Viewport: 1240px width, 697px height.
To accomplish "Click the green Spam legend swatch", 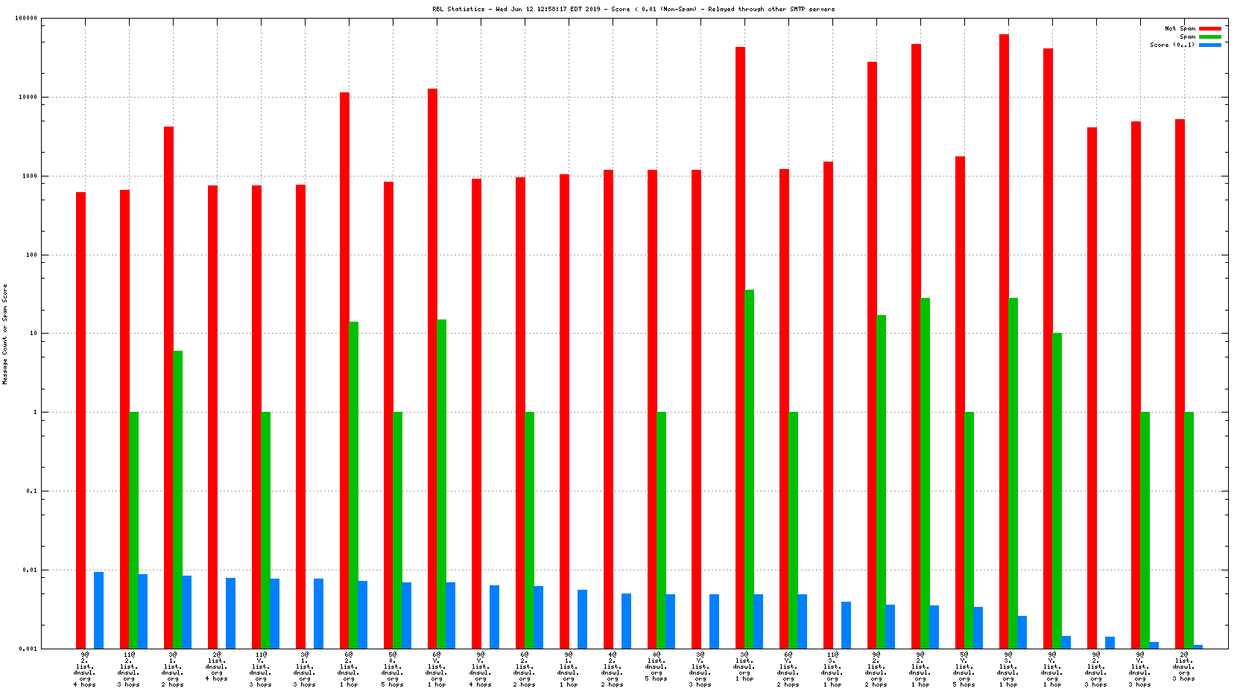I will [x=1209, y=36].
